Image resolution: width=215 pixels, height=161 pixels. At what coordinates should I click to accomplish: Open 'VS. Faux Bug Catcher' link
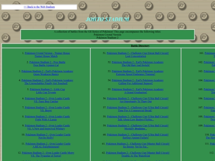click(46, 101)
